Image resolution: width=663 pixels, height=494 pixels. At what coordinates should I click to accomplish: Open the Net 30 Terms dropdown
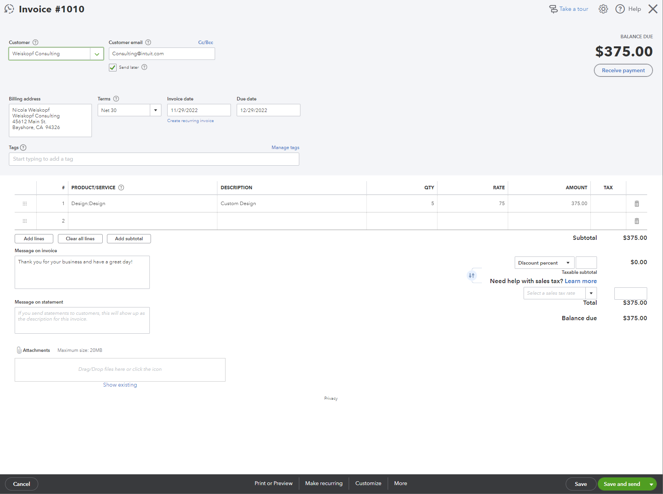tap(155, 110)
